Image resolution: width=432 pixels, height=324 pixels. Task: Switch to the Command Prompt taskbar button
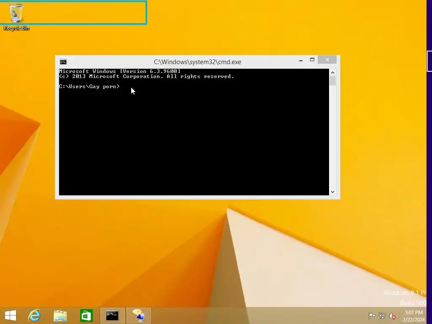tap(112, 316)
